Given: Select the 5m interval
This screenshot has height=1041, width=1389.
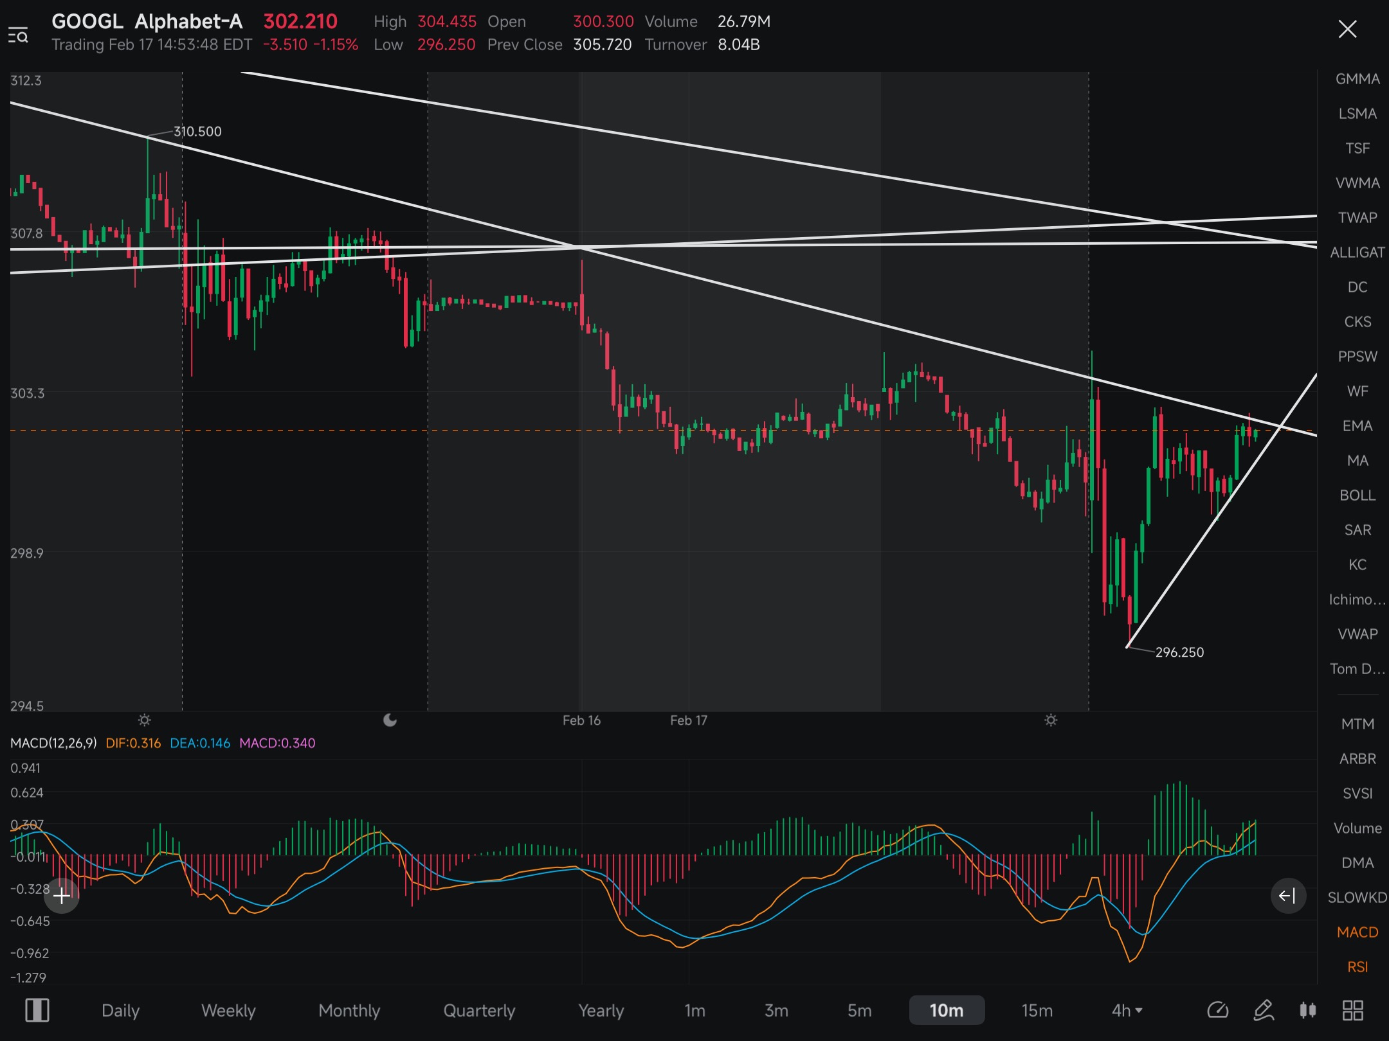Looking at the screenshot, I should (859, 1010).
